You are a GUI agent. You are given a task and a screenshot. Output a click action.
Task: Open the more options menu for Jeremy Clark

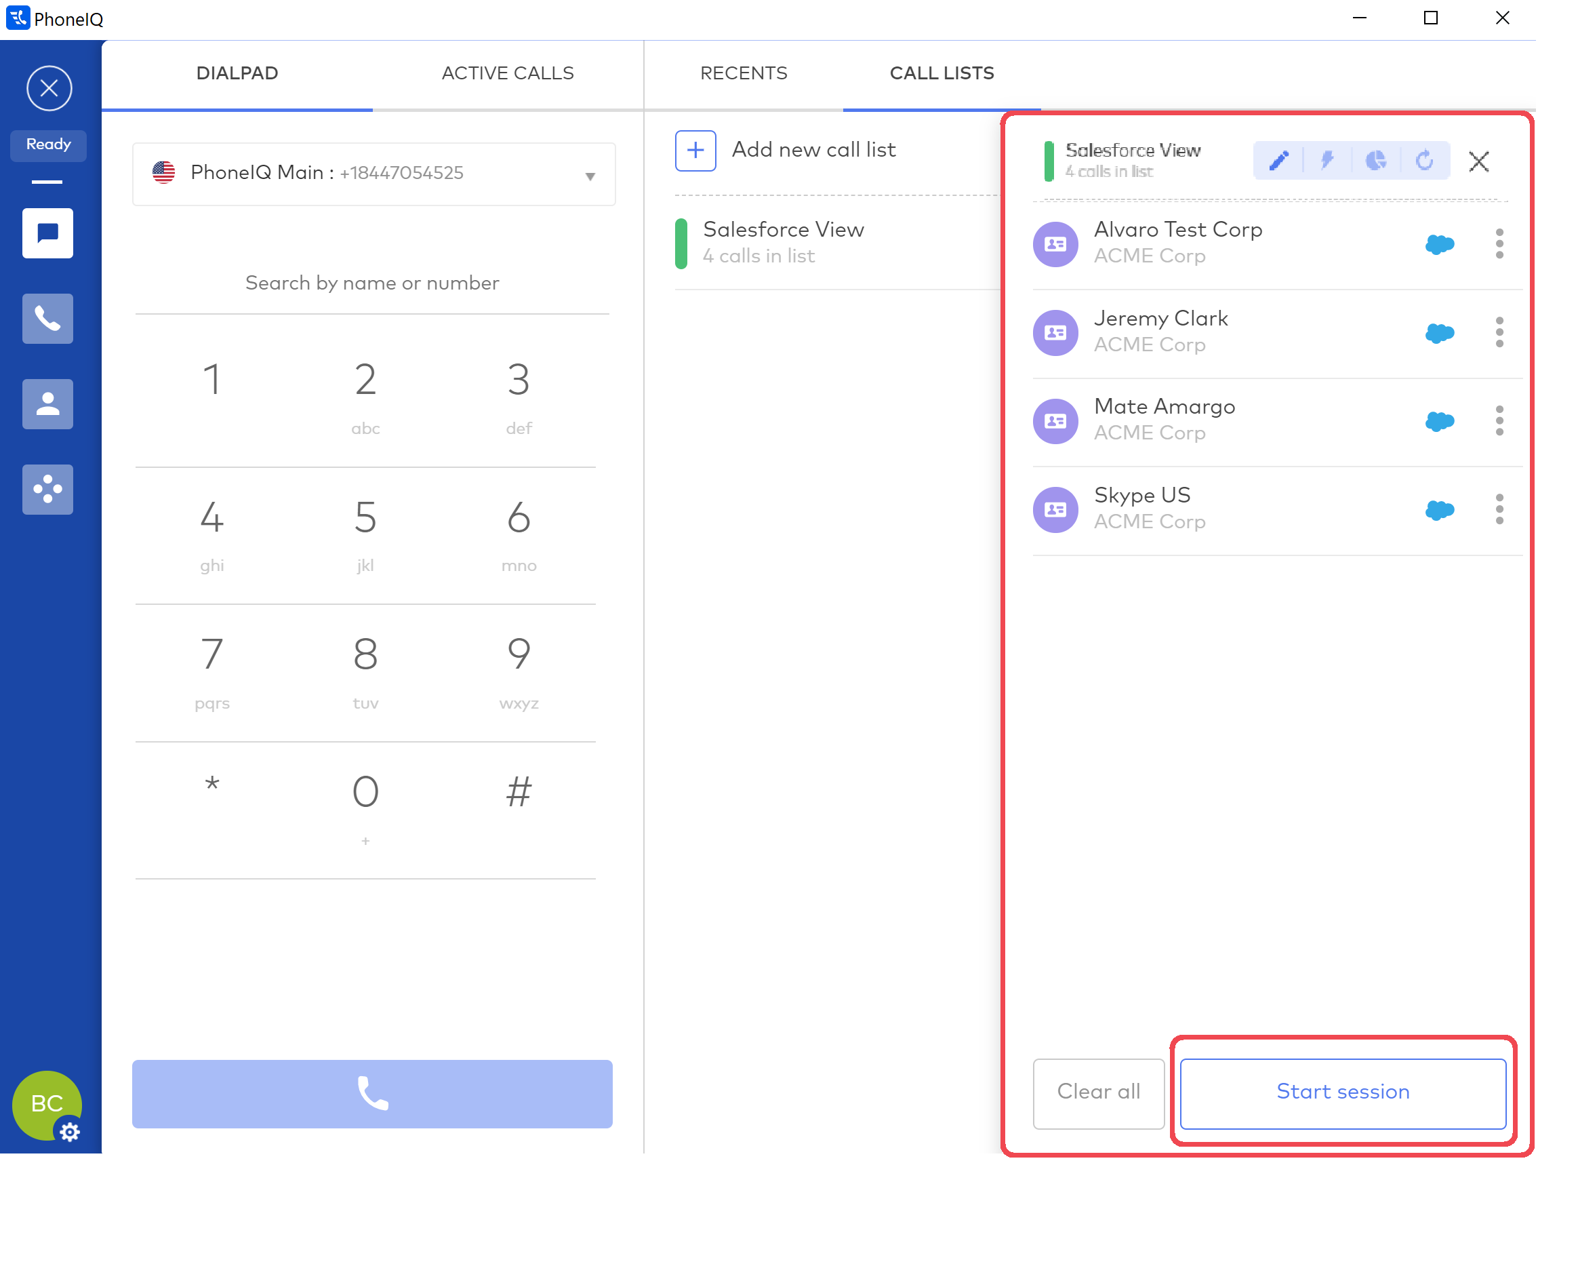pyautogui.click(x=1499, y=332)
